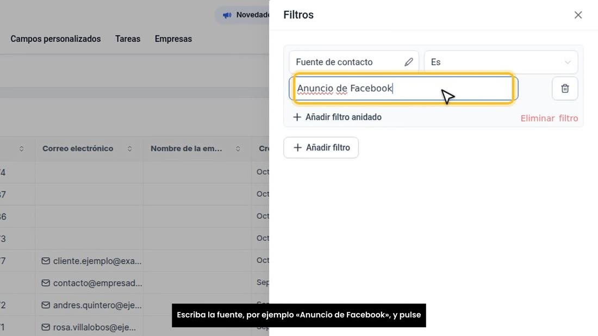Click envelope icon beside rosa.villalobos
The width and height of the screenshot is (598, 336).
(46, 327)
